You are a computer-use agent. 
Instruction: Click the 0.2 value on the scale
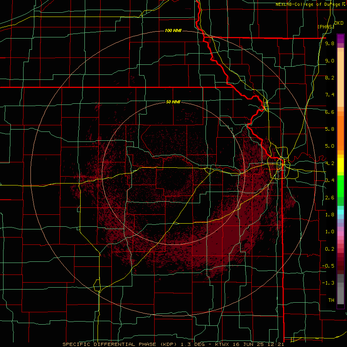pyautogui.click(x=330, y=249)
